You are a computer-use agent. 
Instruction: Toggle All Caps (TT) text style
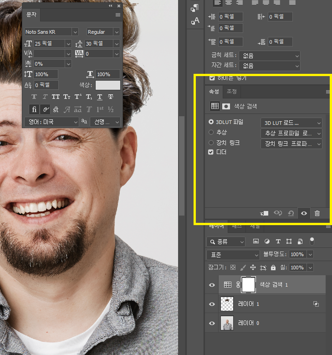click(x=56, y=97)
